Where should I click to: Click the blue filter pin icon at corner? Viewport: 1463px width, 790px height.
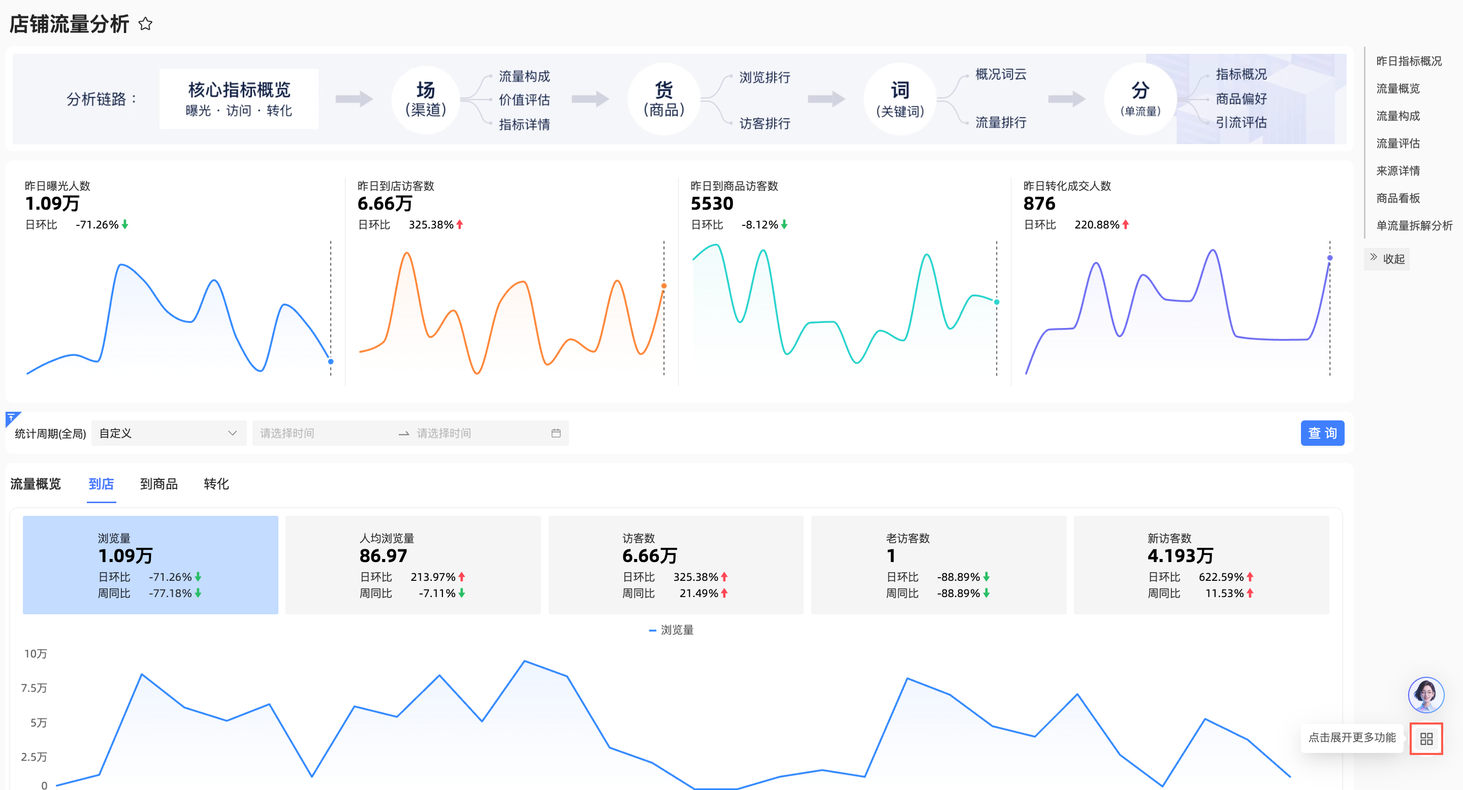click(x=12, y=418)
